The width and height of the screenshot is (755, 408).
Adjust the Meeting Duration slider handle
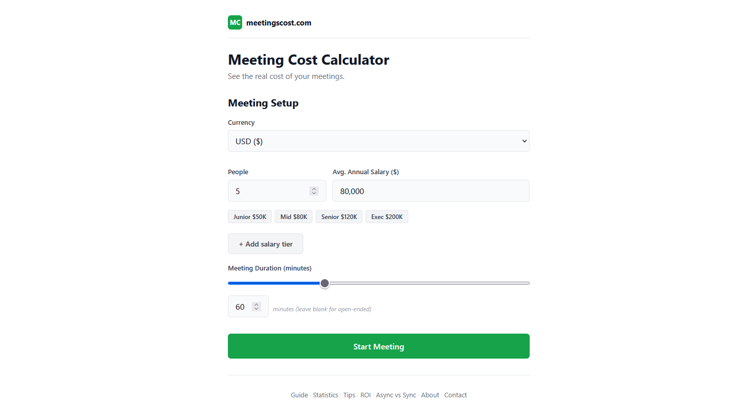[325, 283]
